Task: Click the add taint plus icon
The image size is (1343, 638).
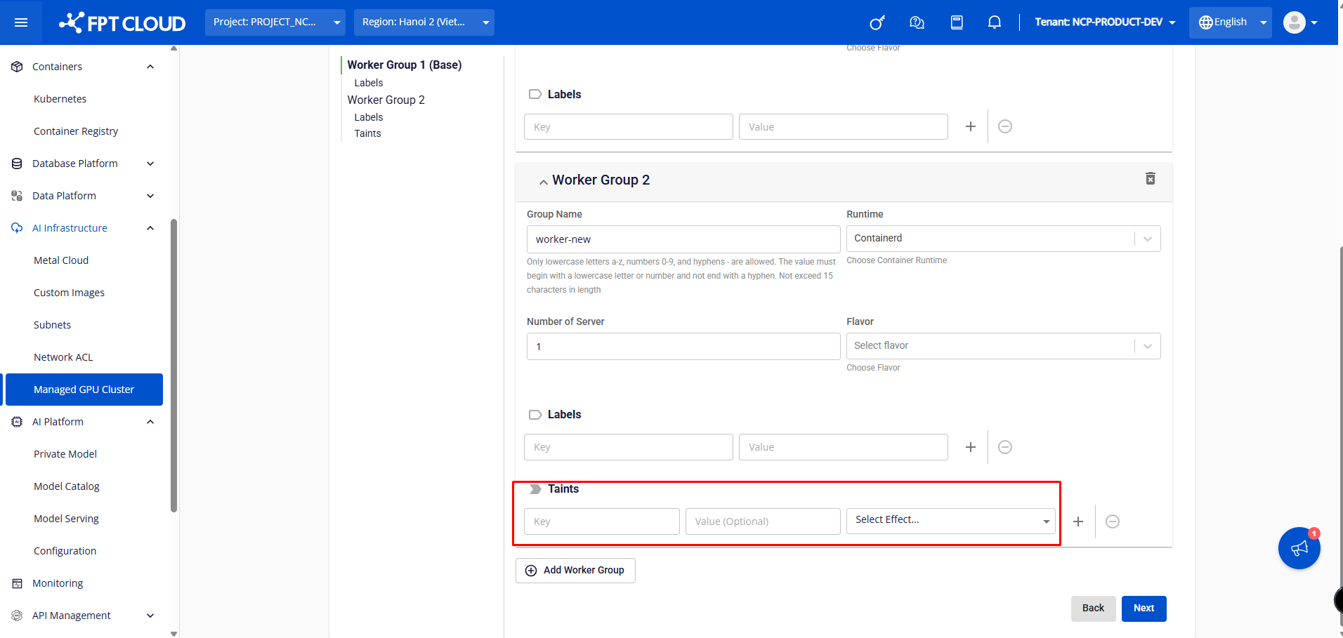Action: (x=1078, y=521)
